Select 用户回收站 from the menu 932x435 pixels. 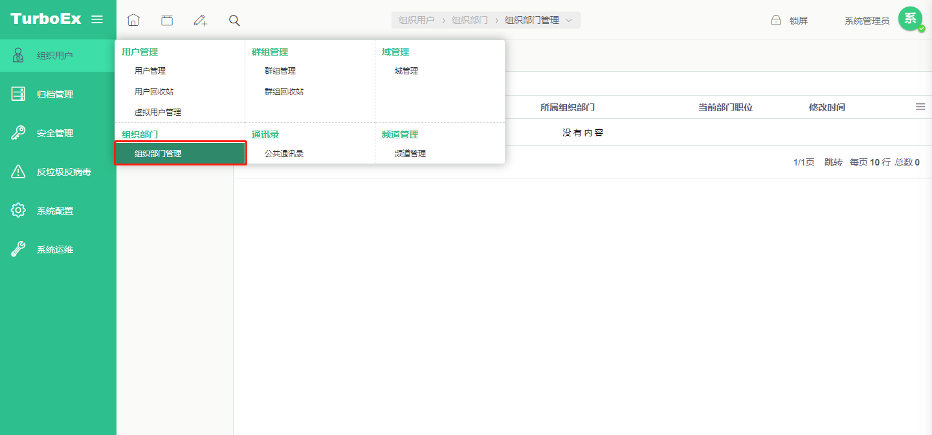[x=154, y=92]
